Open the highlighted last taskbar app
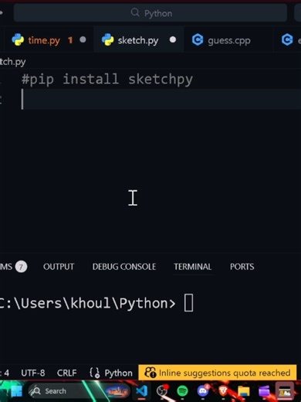The image size is (301, 402). click(x=285, y=391)
